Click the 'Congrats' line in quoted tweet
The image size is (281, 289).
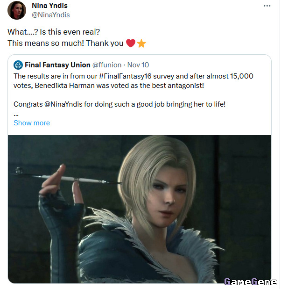[x=119, y=104]
